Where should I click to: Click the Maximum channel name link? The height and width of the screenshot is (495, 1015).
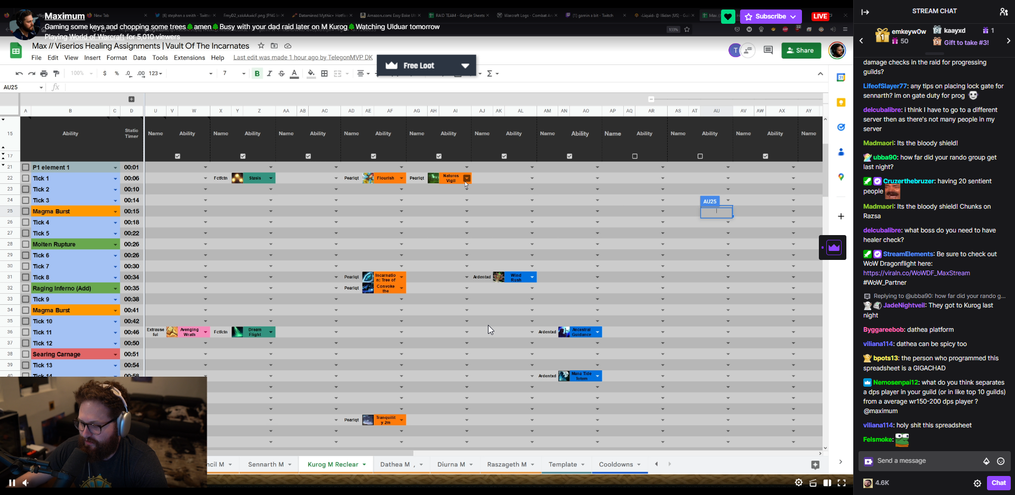pyautogui.click(x=64, y=16)
